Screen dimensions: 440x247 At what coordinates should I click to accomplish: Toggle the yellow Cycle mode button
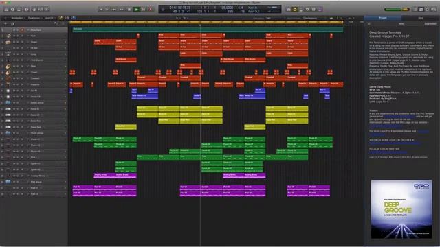pyautogui.click(x=295, y=10)
